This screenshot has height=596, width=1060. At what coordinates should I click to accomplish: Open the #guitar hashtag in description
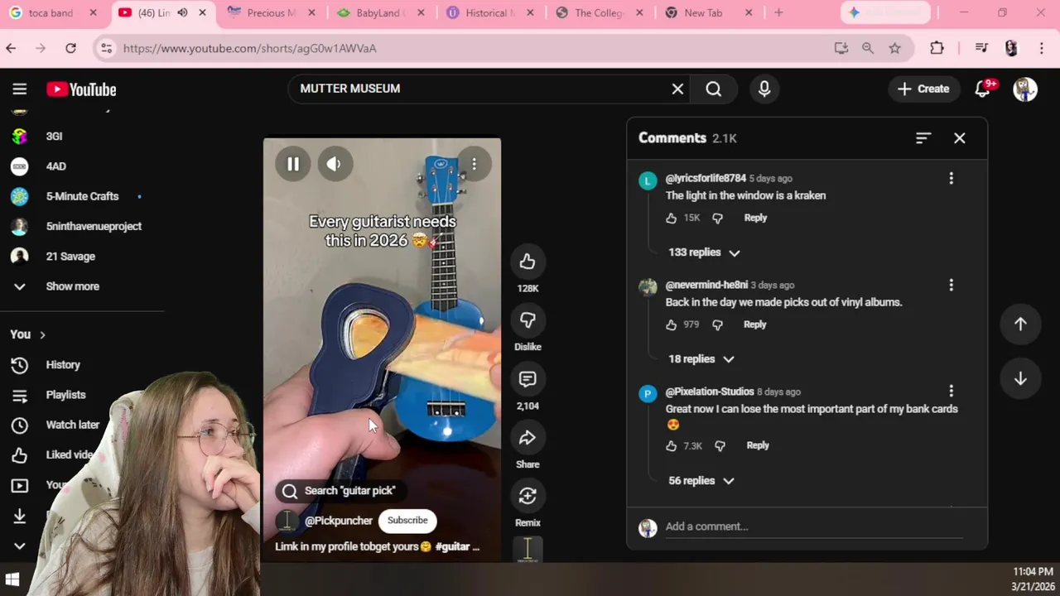click(x=452, y=546)
